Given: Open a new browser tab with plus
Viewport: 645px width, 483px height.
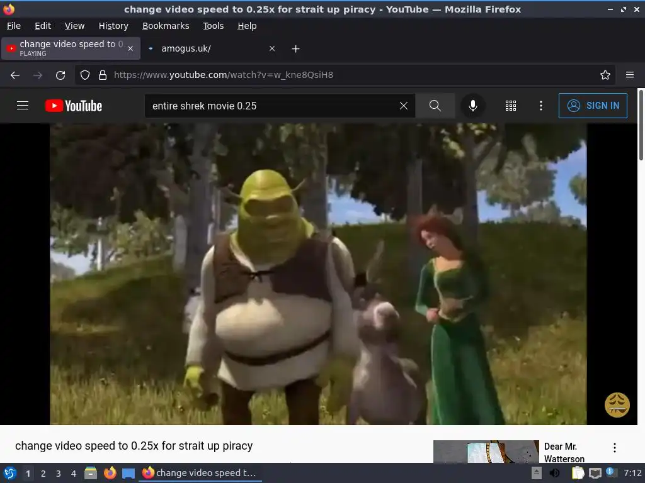Looking at the screenshot, I should click(296, 49).
